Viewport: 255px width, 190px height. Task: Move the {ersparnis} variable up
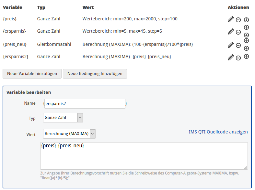pos(246,27)
